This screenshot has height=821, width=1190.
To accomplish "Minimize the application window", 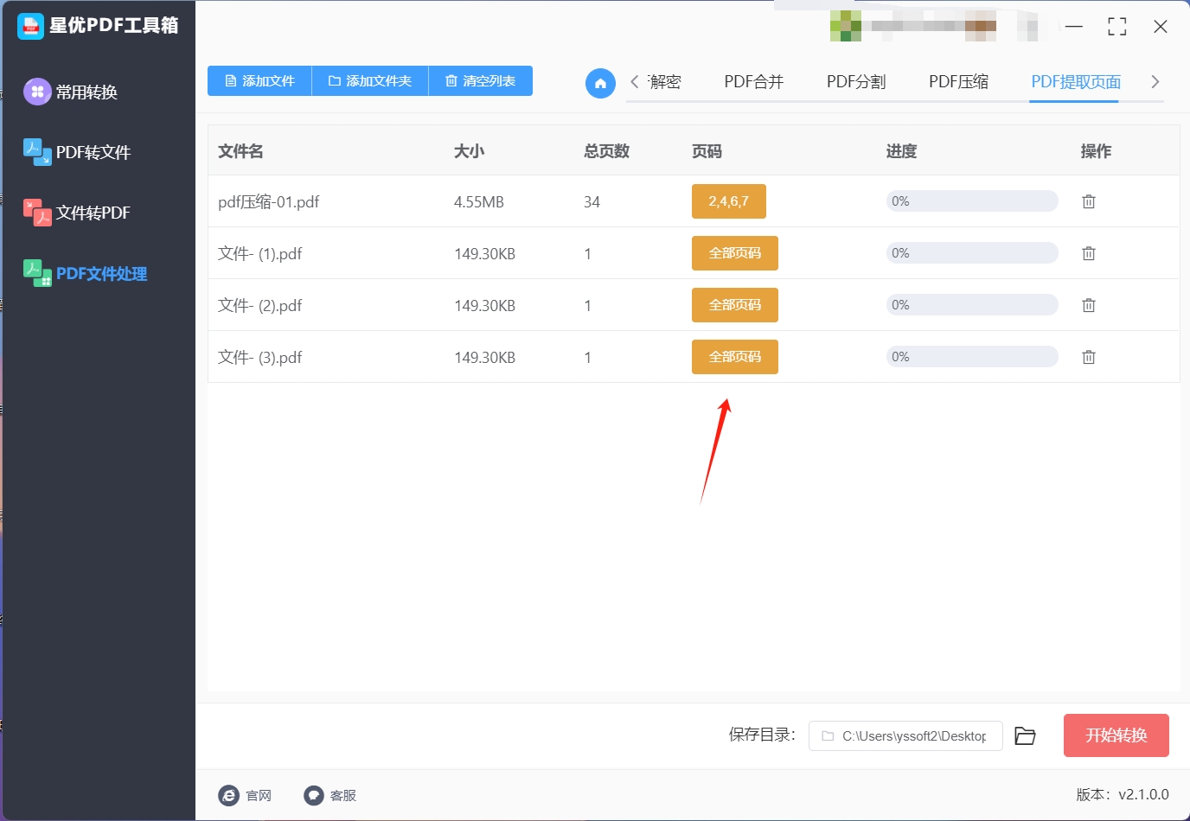I will 1074,27.
